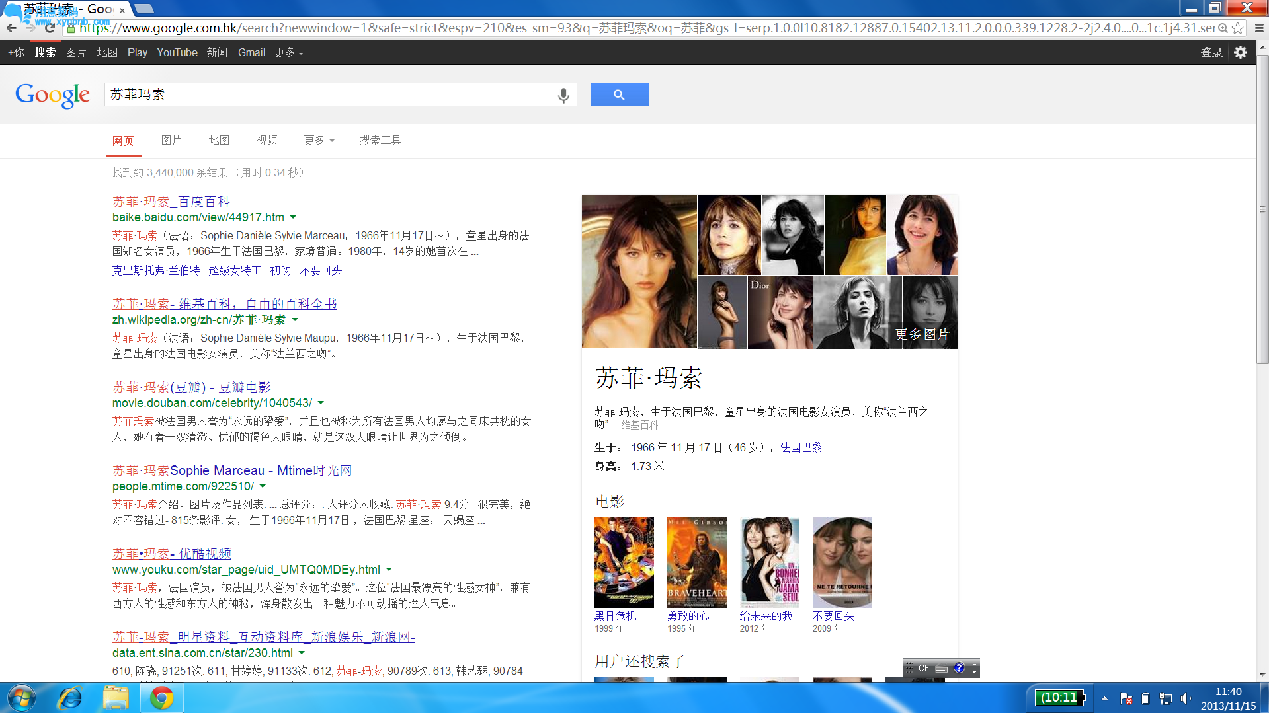Viewport: 1269px width, 713px height.
Task: Click the blue search magnifier button
Action: pyautogui.click(x=620, y=94)
